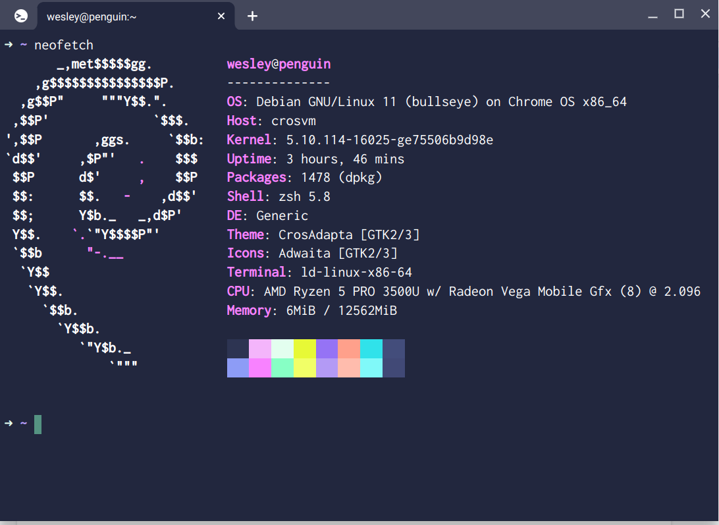Viewport: 719px width, 525px height.
Task: Click the arrow prompt symbol before neofetch
Action: coord(9,45)
